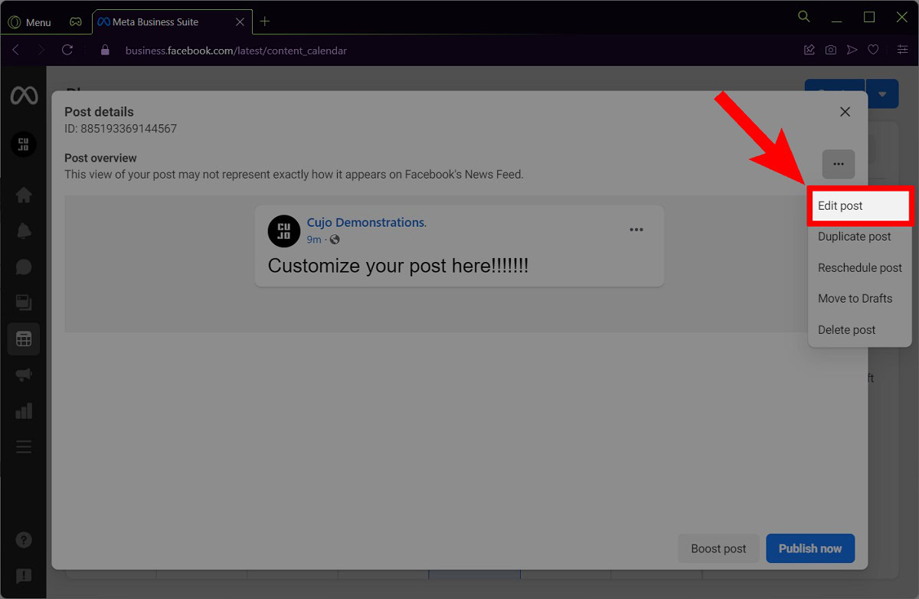
Task: Click the Boost post button
Action: 718,548
